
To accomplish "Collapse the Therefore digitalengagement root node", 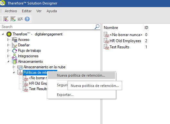I will [3, 34].
